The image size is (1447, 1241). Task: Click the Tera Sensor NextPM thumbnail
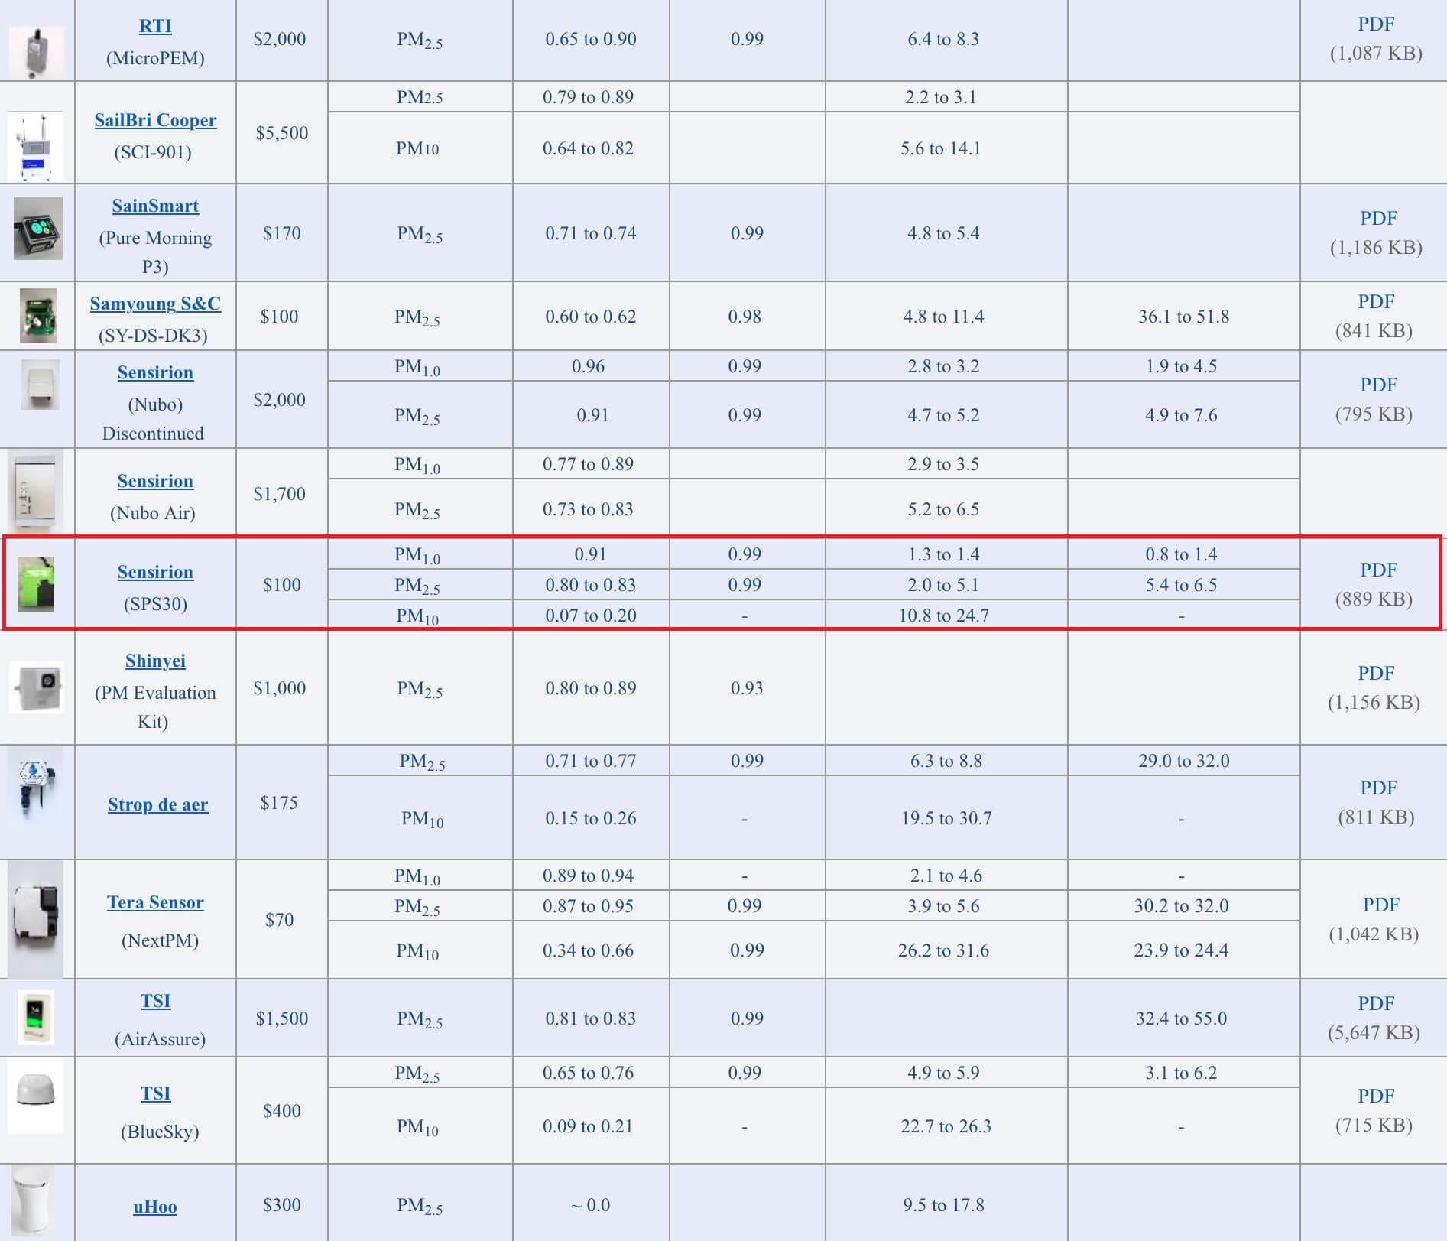[x=35, y=919]
